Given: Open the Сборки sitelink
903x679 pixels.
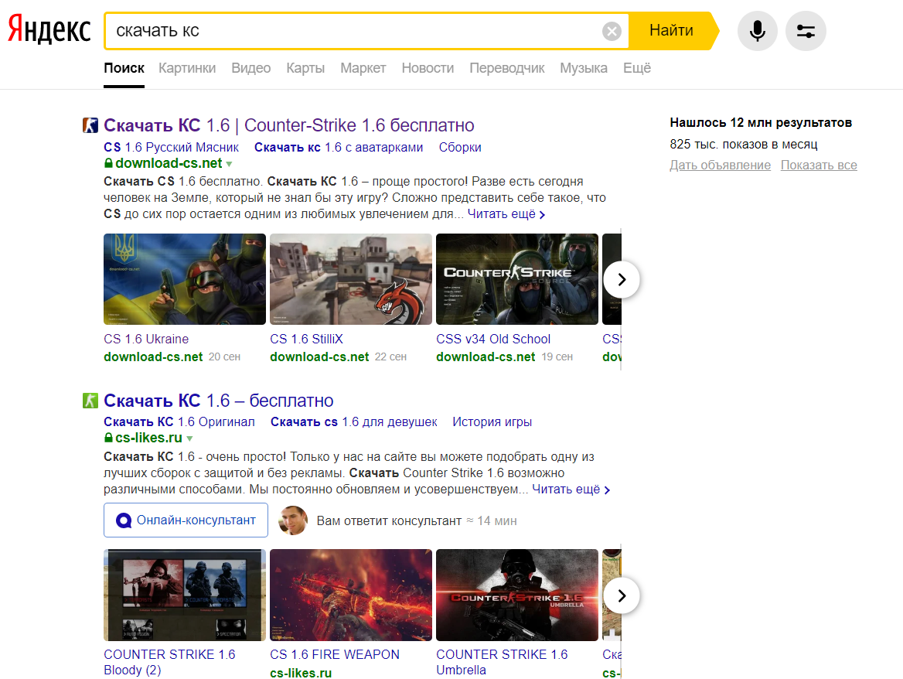Looking at the screenshot, I should click(x=460, y=148).
